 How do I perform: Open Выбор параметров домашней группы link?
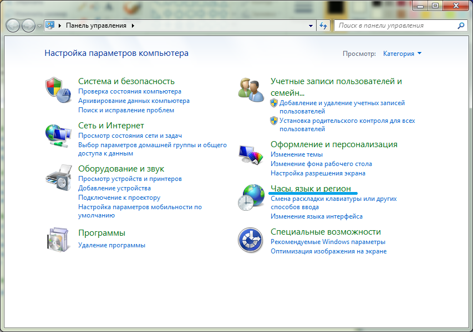click(152, 149)
